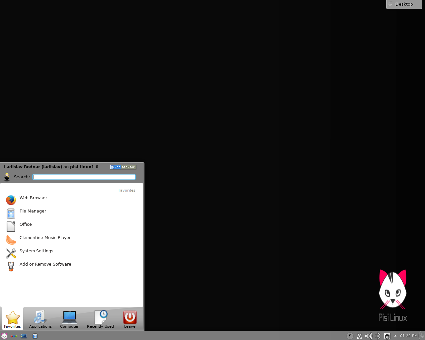Screen dimensions: 425x340
Task: Select the Favorites tab
Action: click(13, 319)
